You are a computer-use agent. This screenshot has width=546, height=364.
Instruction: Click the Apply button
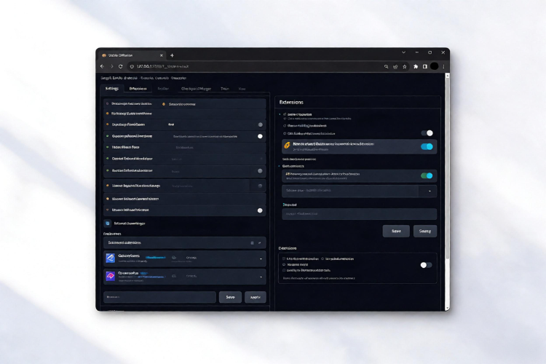click(256, 297)
